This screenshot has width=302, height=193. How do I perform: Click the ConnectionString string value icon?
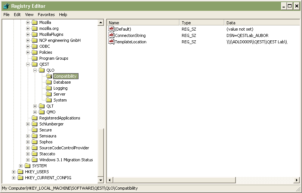pyautogui.click(x=111, y=35)
